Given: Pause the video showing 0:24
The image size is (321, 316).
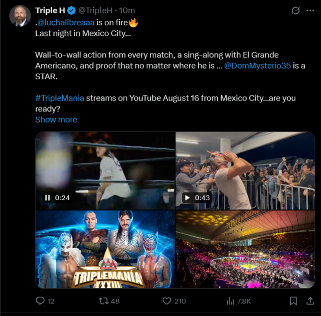Looking at the screenshot, I should pyautogui.click(x=47, y=198).
